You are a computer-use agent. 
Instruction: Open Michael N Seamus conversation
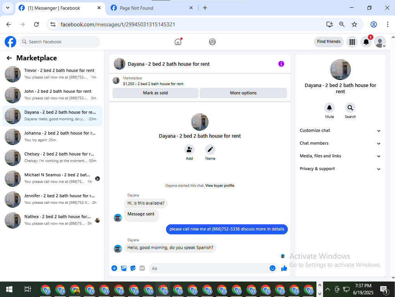pyautogui.click(x=52, y=179)
